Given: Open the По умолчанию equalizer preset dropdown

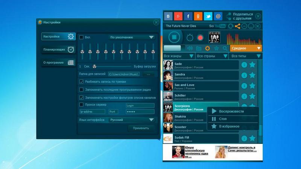Looking at the screenshot, I should pyautogui.click(x=131, y=37).
